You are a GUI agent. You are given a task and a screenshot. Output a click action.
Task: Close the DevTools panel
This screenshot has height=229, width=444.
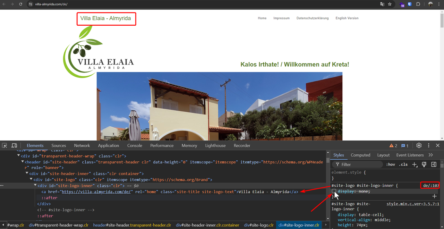click(438, 145)
